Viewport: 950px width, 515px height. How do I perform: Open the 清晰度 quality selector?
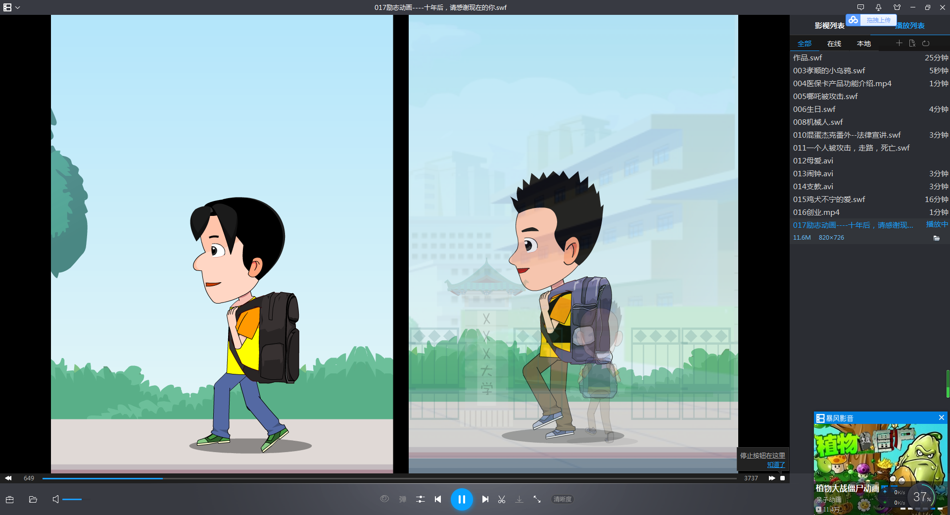pos(563,499)
